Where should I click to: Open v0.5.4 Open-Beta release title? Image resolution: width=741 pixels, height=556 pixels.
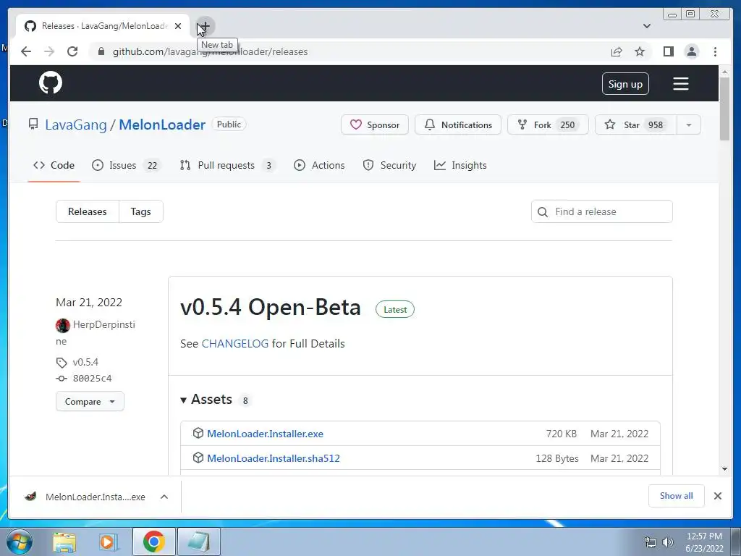pyautogui.click(x=271, y=307)
